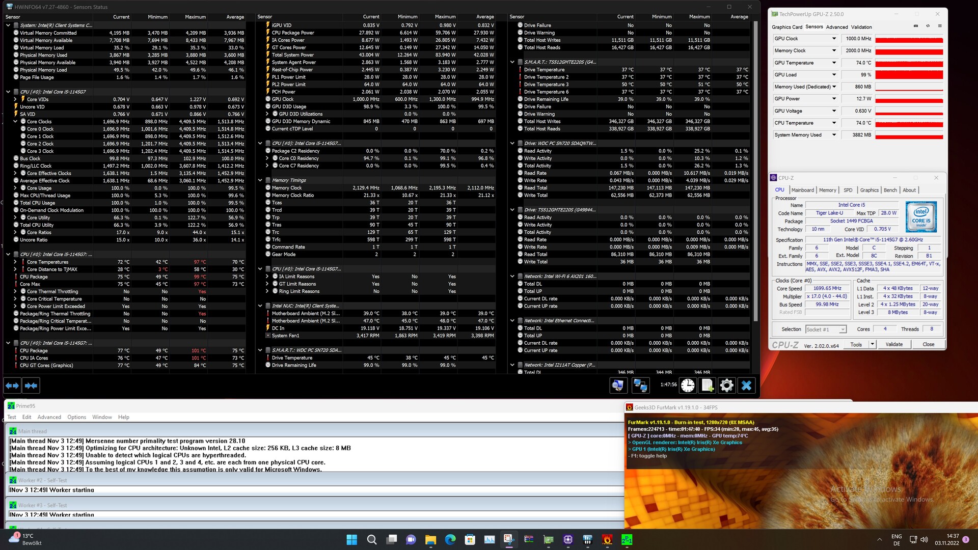Open CPU-Z Socket #1 selection combo box
978x550 pixels.
coord(826,329)
